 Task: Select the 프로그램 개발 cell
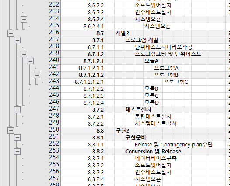pyautogui.click(x=142, y=40)
